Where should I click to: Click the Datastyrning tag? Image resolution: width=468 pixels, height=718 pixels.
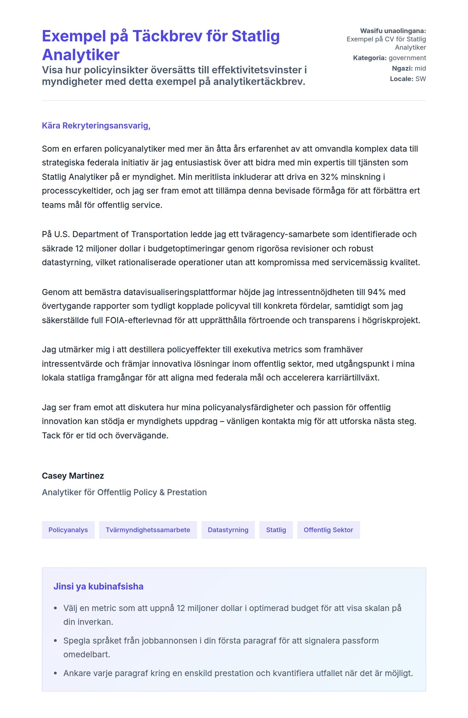pyautogui.click(x=228, y=530)
